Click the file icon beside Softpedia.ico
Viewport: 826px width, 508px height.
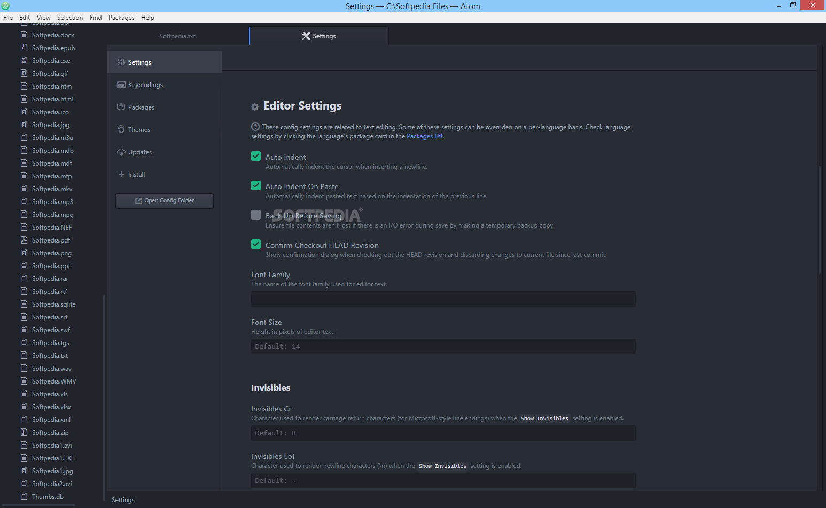[x=24, y=112]
